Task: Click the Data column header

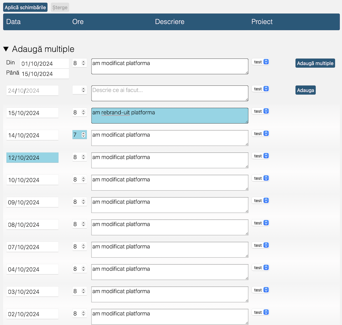Action: [x=13, y=22]
